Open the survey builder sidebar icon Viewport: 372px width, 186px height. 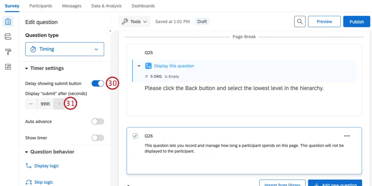(7, 21)
